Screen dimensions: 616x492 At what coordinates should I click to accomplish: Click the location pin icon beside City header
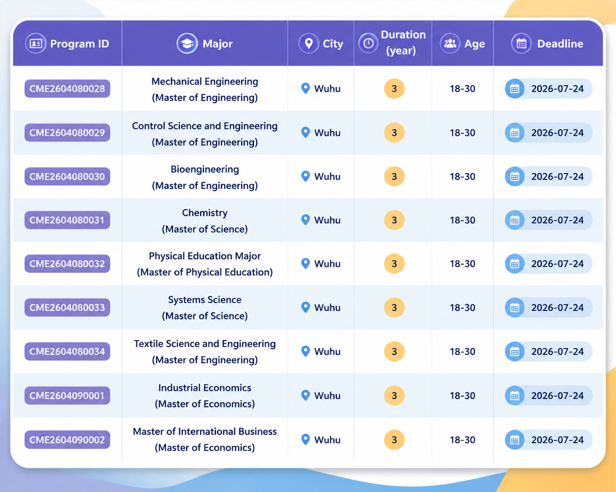pyautogui.click(x=308, y=43)
